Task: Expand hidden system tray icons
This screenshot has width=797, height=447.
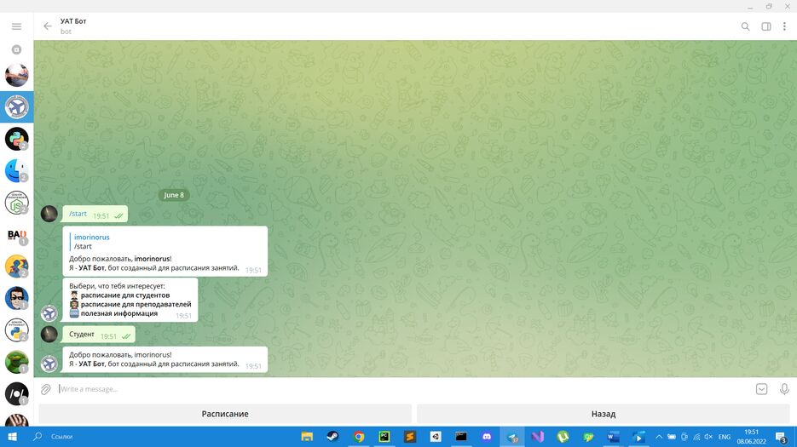Action: tap(659, 437)
